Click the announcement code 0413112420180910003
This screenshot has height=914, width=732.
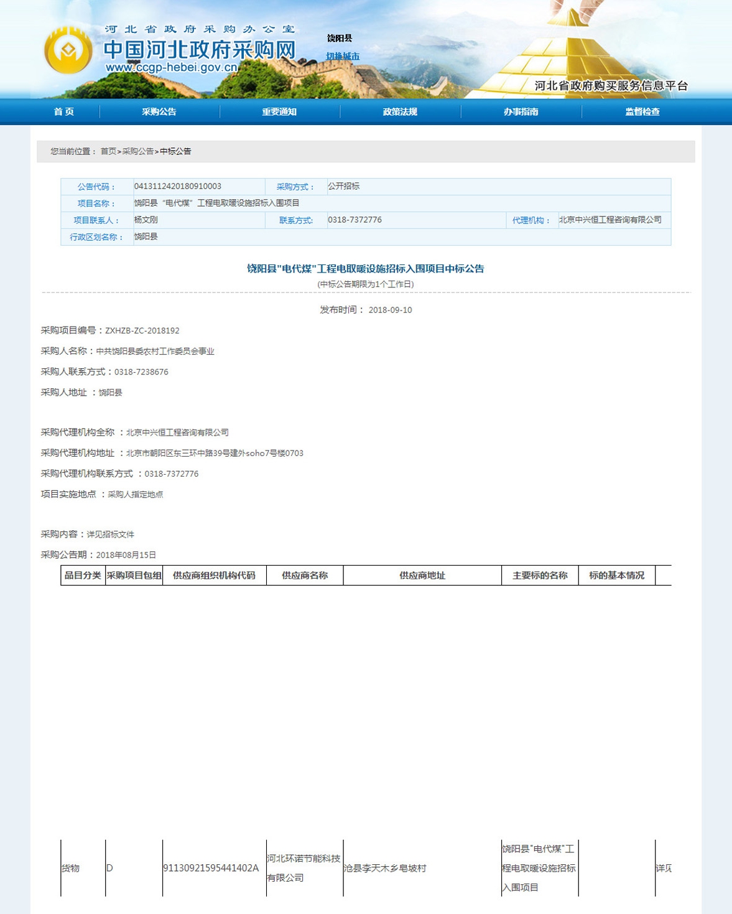pyautogui.click(x=178, y=186)
